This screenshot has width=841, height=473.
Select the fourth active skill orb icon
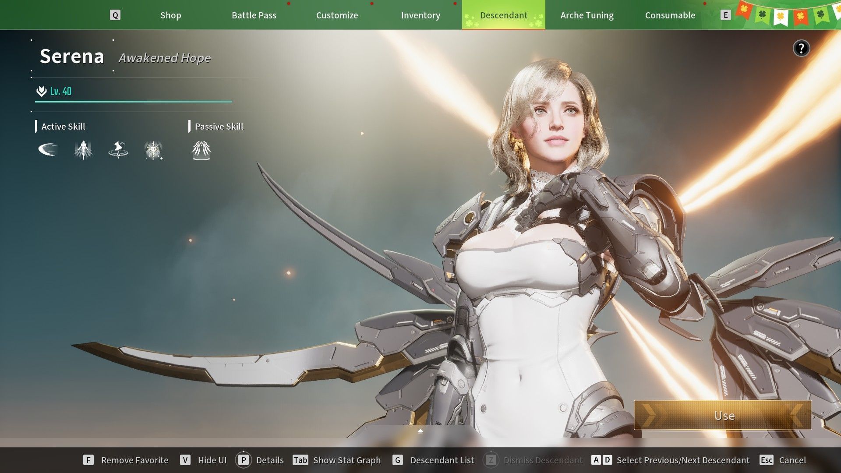coord(153,150)
